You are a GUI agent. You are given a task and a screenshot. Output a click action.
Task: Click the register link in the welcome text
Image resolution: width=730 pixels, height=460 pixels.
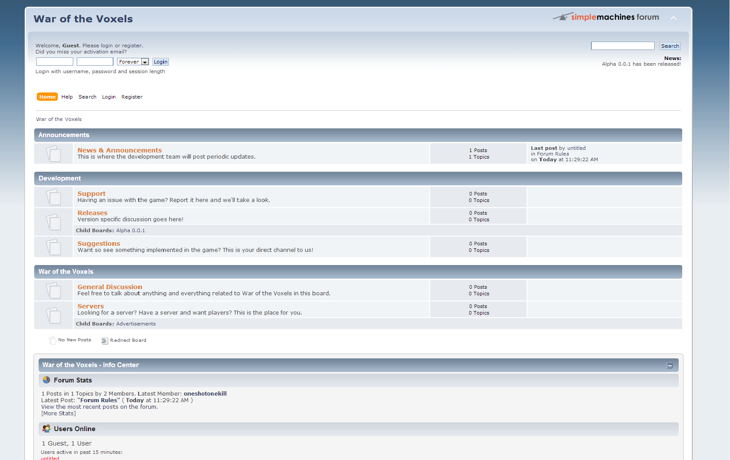[132, 46]
